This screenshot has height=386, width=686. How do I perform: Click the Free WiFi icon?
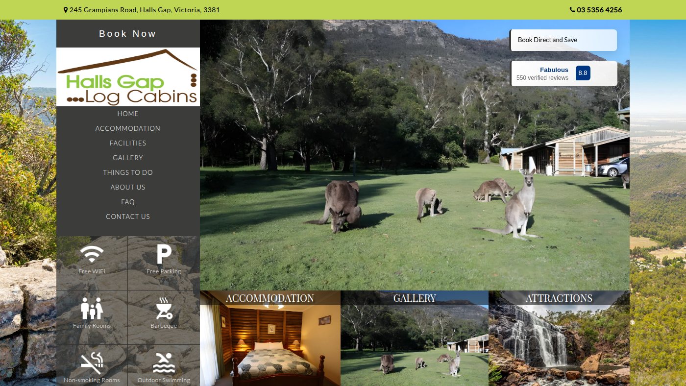click(92, 254)
